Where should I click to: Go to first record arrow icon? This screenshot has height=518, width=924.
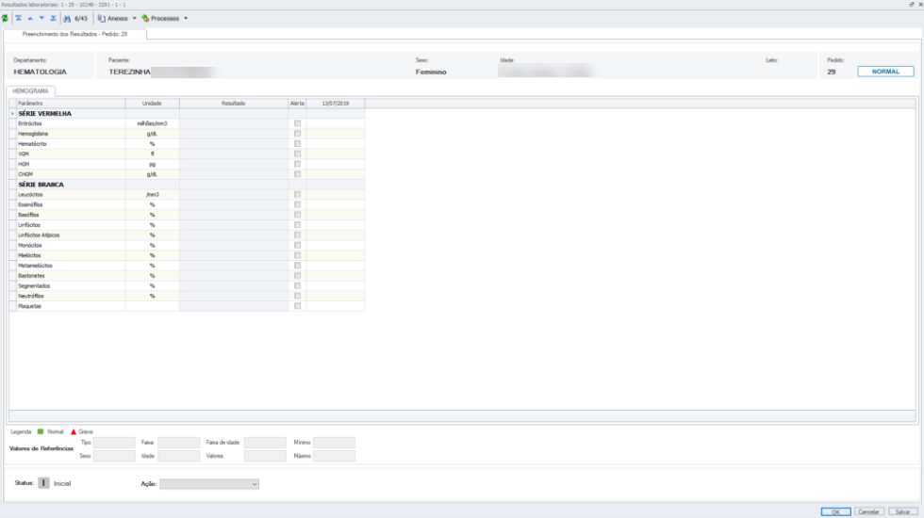tap(19, 18)
